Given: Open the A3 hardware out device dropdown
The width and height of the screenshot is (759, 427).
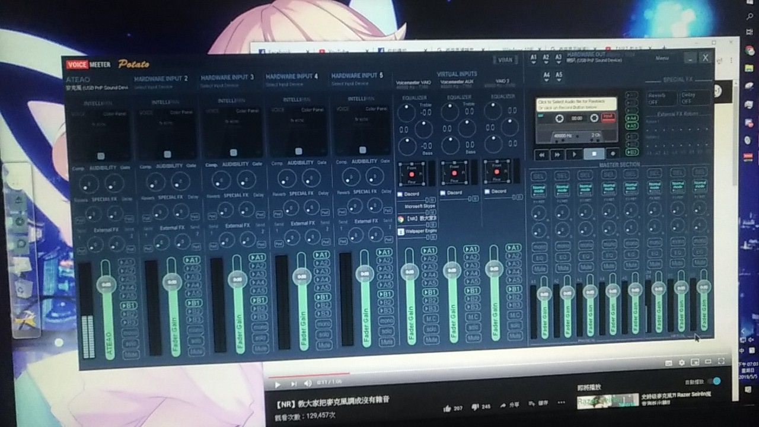Looking at the screenshot, I should pos(559,58).
